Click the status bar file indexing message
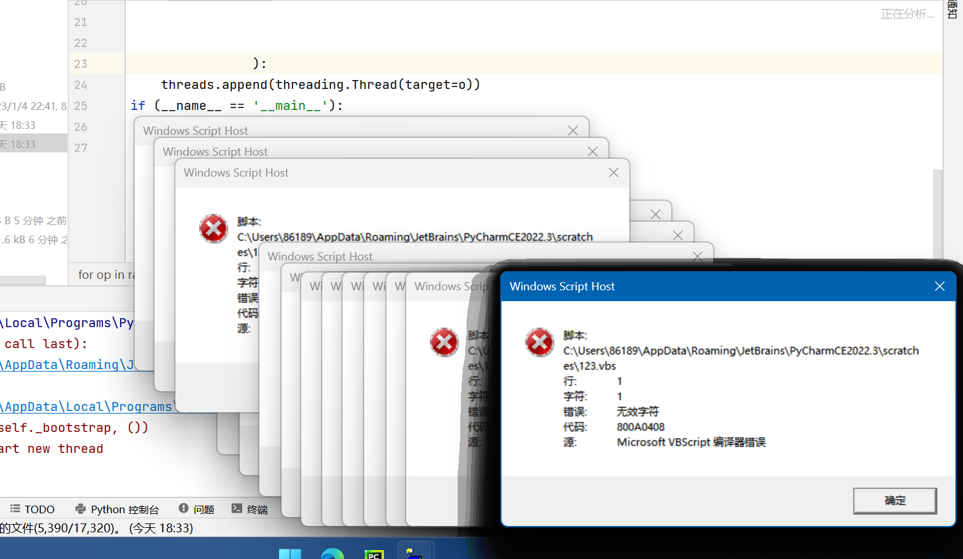The width and height of the screenshot is (963, 559). tap(97, 528)
